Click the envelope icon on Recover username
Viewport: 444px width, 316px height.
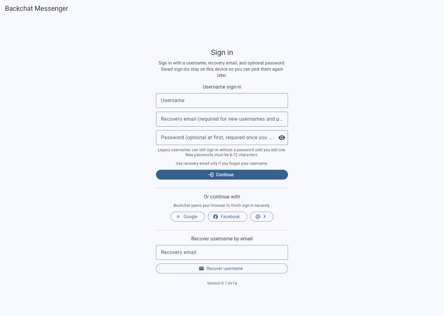(201, 268)
